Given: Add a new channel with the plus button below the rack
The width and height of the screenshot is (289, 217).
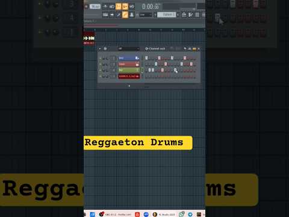Looking at the screenshot, I should tap(129, 86).
